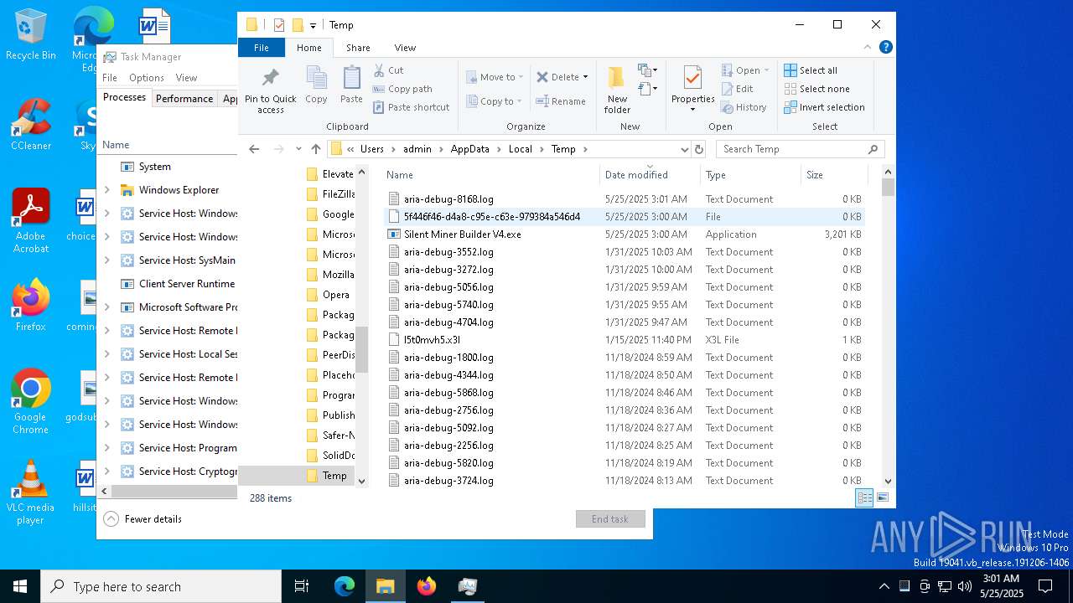The width and height of the screenshot is (1073, 603).
Task: Click Edit in Open group
Action: [x=737, y=89]
